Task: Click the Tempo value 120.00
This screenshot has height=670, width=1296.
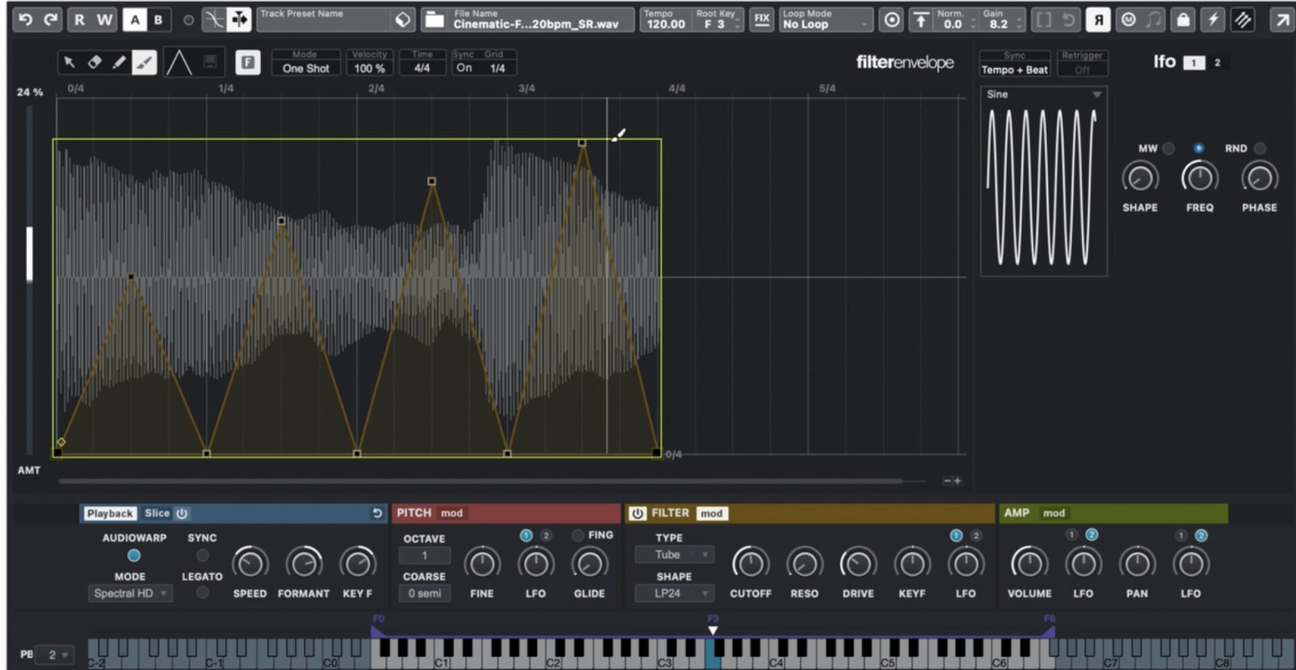Action: pos(666,24)
